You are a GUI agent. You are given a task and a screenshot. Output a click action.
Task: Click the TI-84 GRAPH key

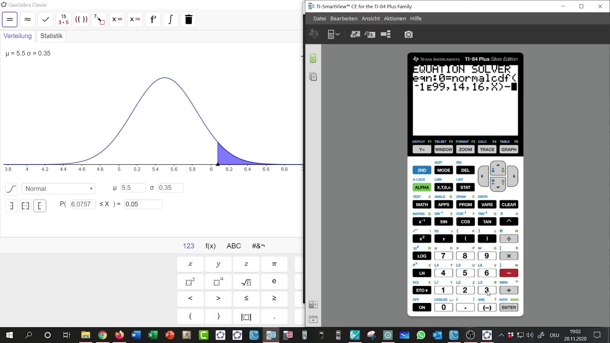[x=508, y=149]
